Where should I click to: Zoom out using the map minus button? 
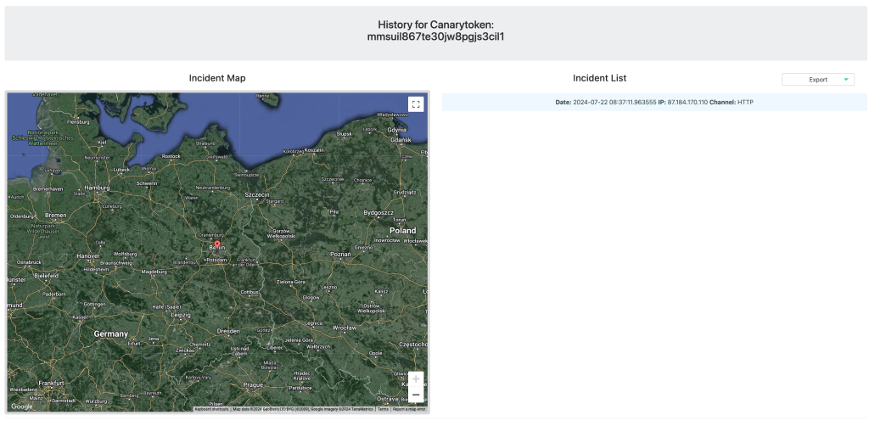[415, 395]
